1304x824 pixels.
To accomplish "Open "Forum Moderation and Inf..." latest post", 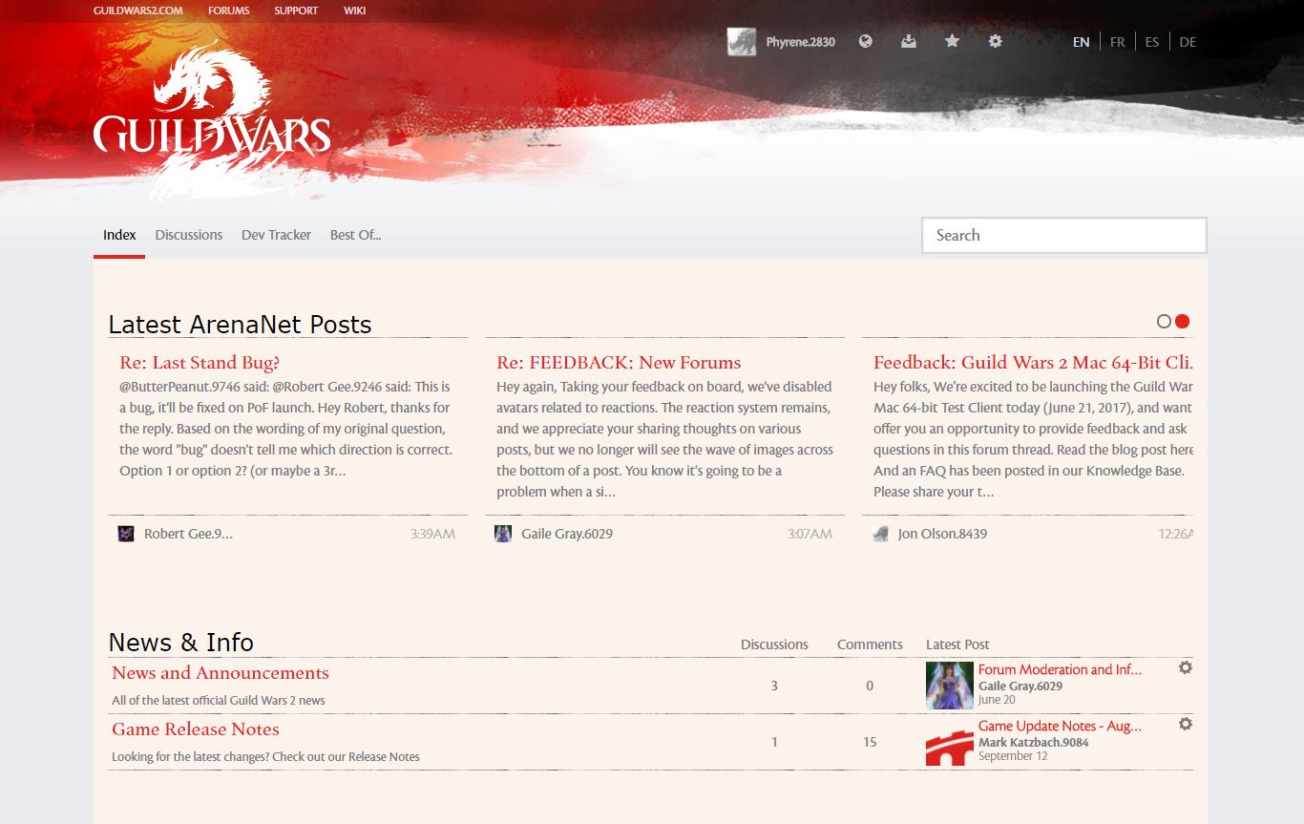I will (x=1060, y=669).
